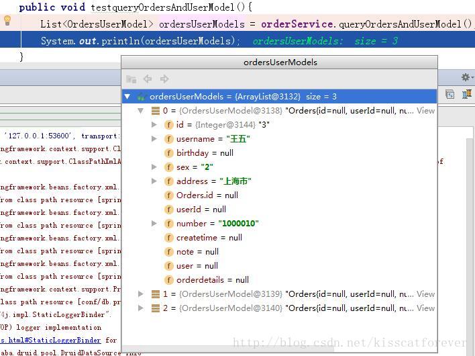Select the number = "1000010" field row
This screenshot has height=356, width=475.
click(x=279, y=224)
